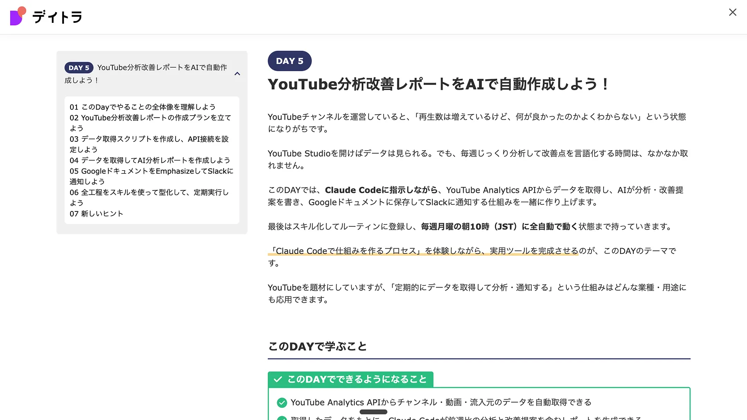The image size is (747, 420).
Task: Close the lesson page with the X
Action: [x=733, y=12]
